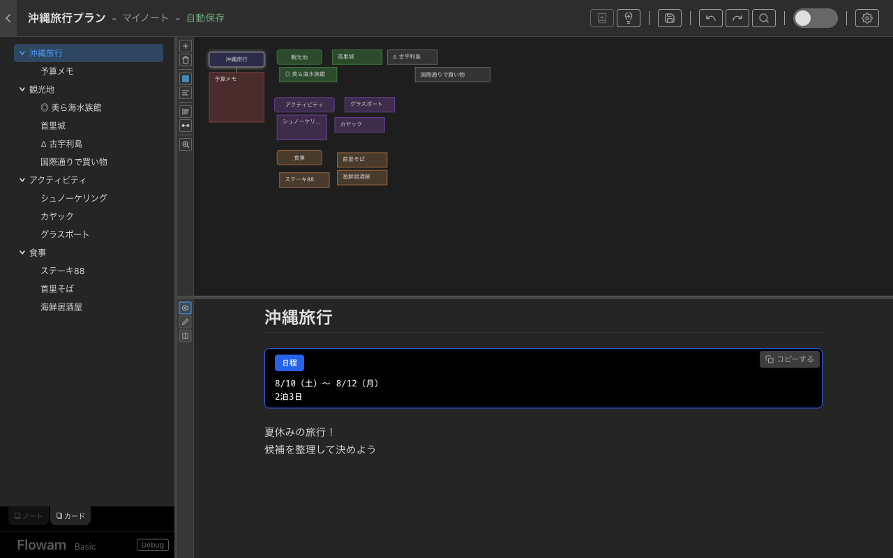Click the save (floppy disk) icon
The width and height of the screenshot is (893, 558).
pyautogui.click(x=669, y=18)
